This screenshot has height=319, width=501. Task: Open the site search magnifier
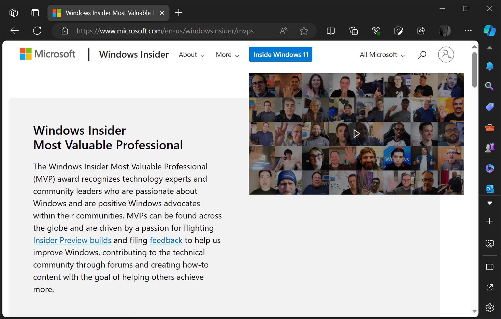422,55
